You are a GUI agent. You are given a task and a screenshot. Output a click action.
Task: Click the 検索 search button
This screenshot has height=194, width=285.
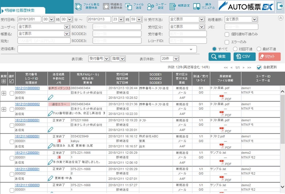pos(220,56)
